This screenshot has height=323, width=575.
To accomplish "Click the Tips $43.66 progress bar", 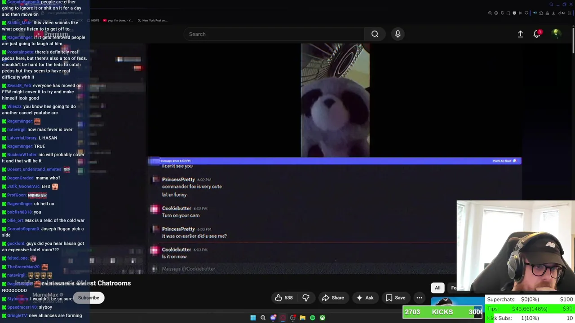I will tap(530, 309).
